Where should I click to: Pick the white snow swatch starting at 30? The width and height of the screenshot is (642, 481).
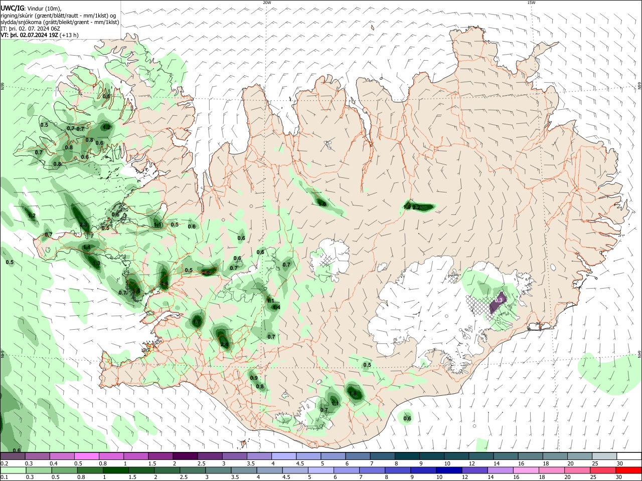tap(629, 456)
